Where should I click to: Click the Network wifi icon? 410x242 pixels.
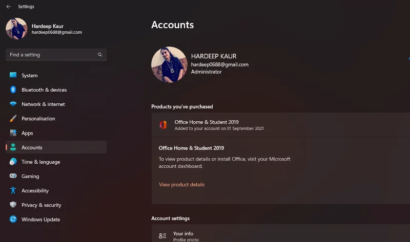tap(13, 104)
